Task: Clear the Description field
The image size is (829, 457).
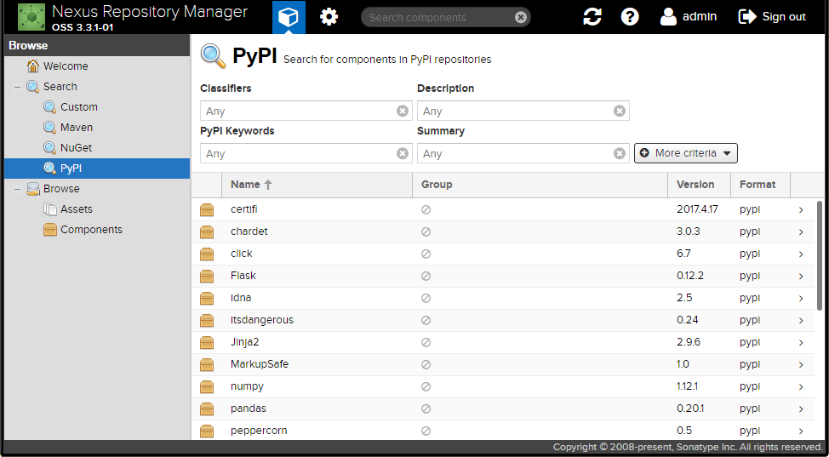Action: tap(620, 111)
